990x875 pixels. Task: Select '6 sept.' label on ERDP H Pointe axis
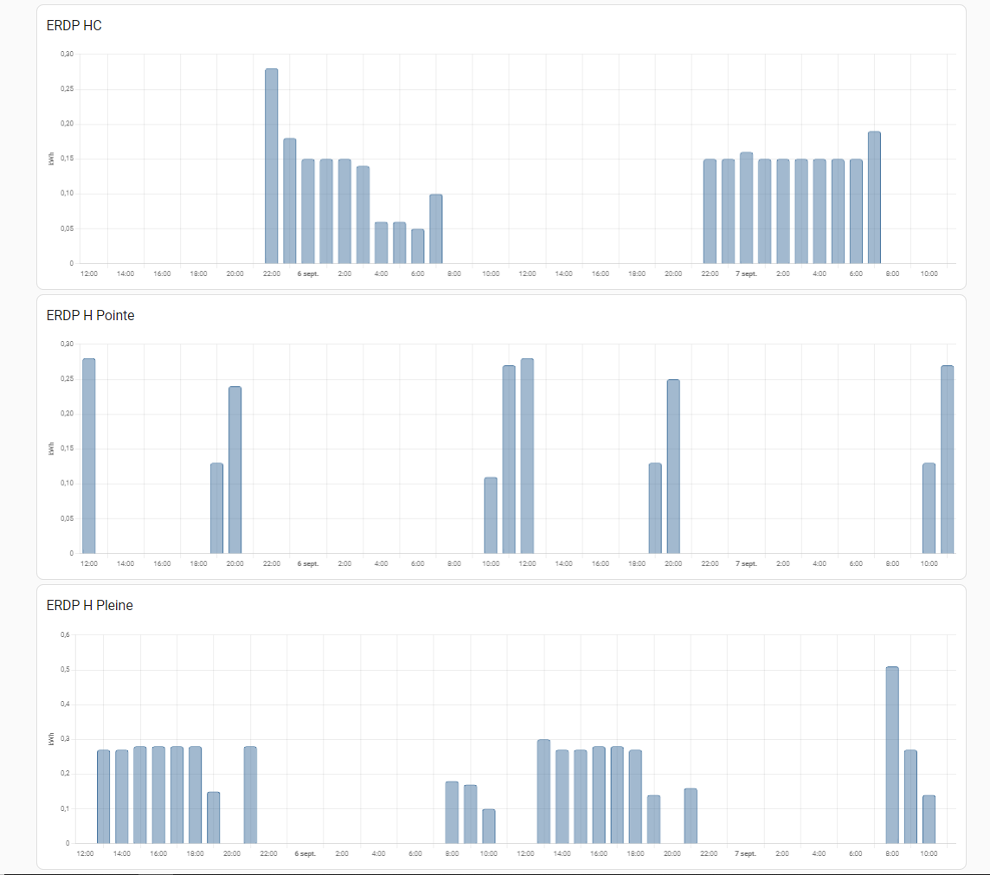click(307, 563)
